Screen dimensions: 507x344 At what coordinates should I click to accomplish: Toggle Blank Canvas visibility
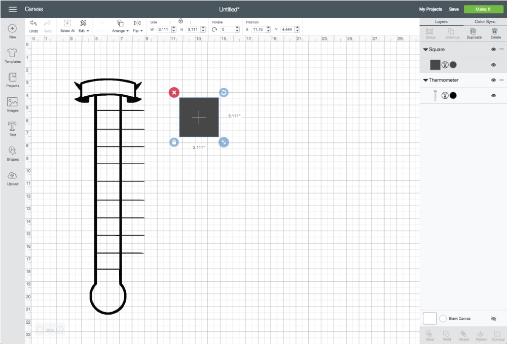[493, 319]
